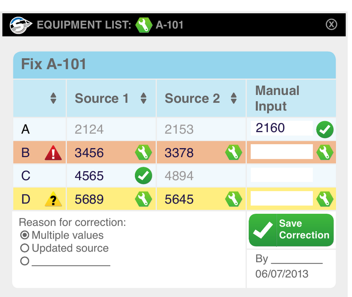This screenshot has width=352, height=297.
Task: Click the date 06/07/2013
Action: (282, 274)
